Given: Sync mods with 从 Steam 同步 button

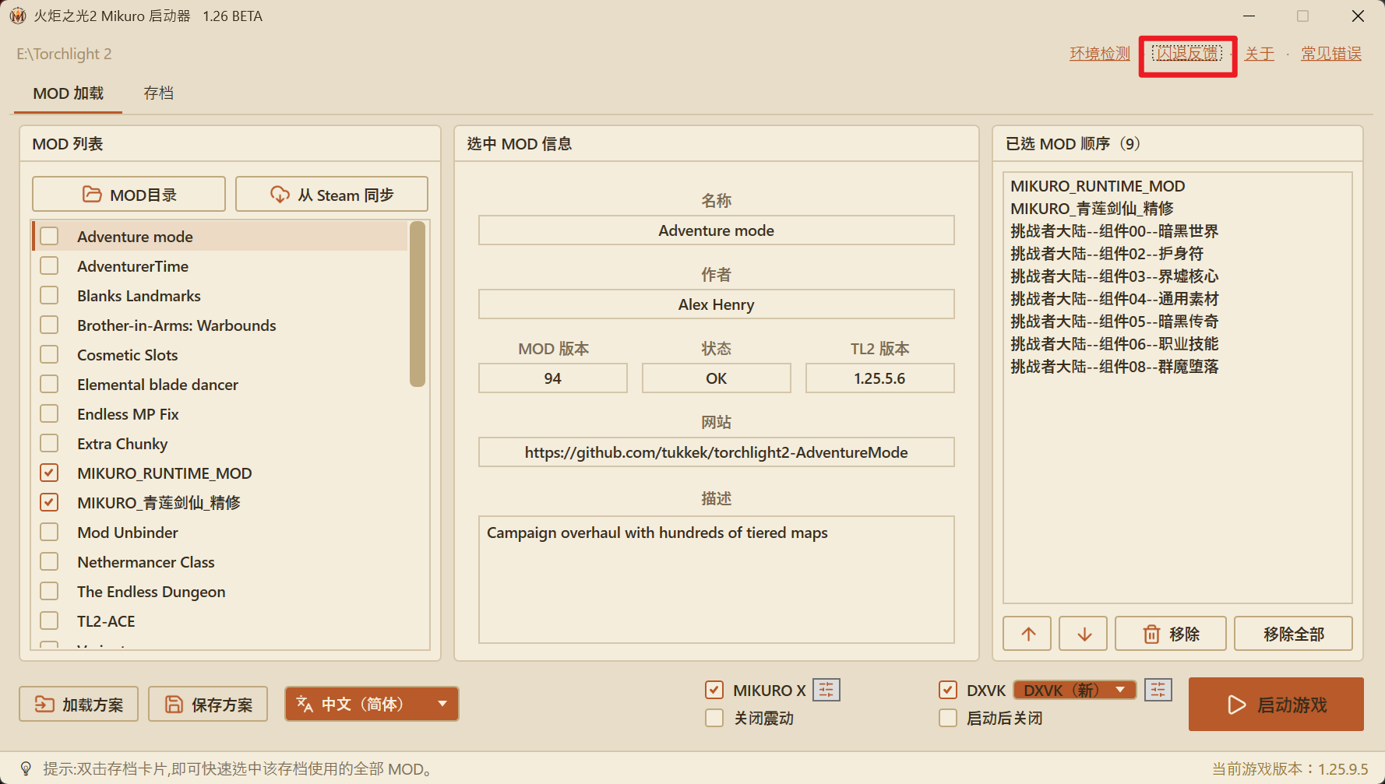Looking at the screenshot, I should click(x=332, y=194).
